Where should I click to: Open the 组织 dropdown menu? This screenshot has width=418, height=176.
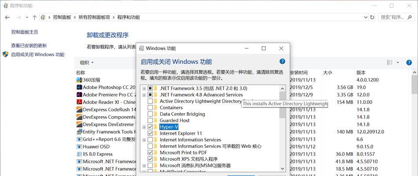pos(87,62)
